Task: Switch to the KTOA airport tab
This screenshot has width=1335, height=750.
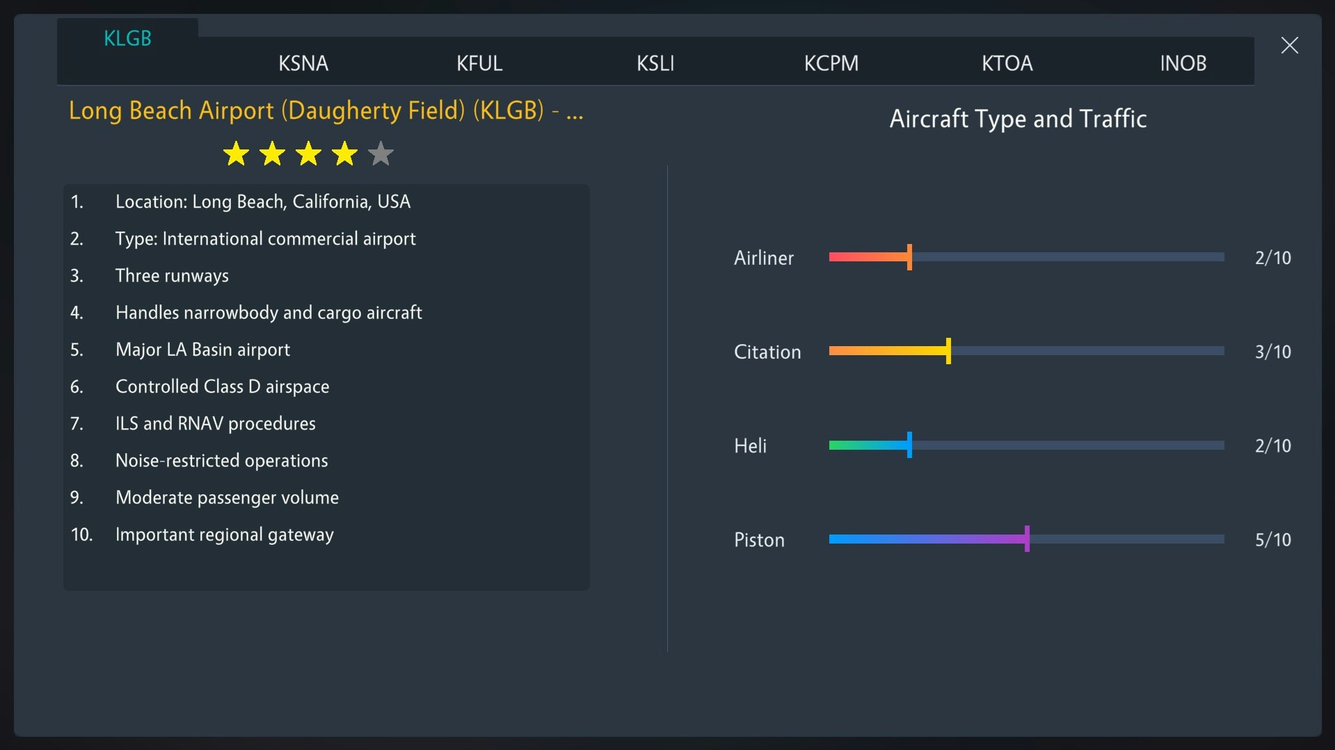Action: (1007, 63)
